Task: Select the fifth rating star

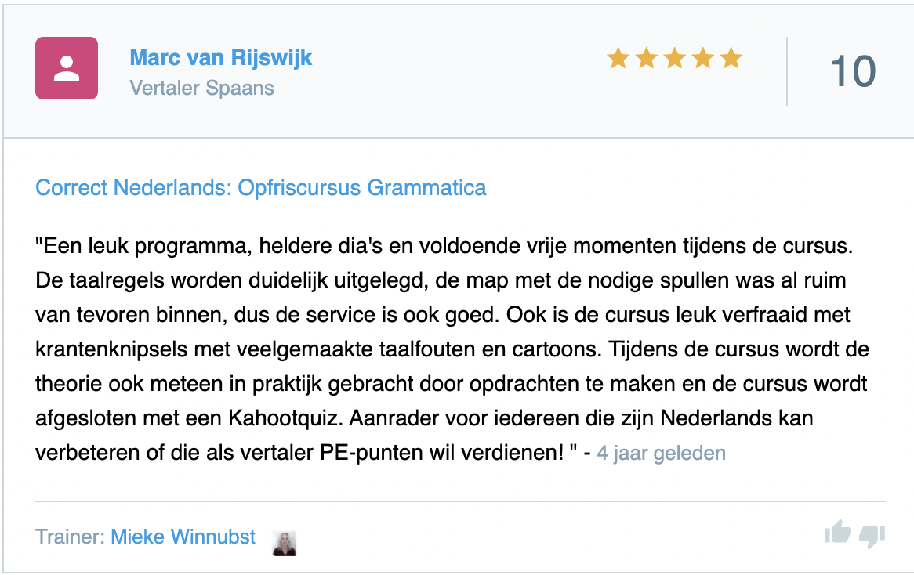Action: click(x=731, y=58)
